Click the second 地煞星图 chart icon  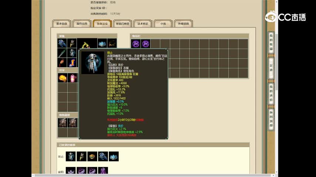73,123
